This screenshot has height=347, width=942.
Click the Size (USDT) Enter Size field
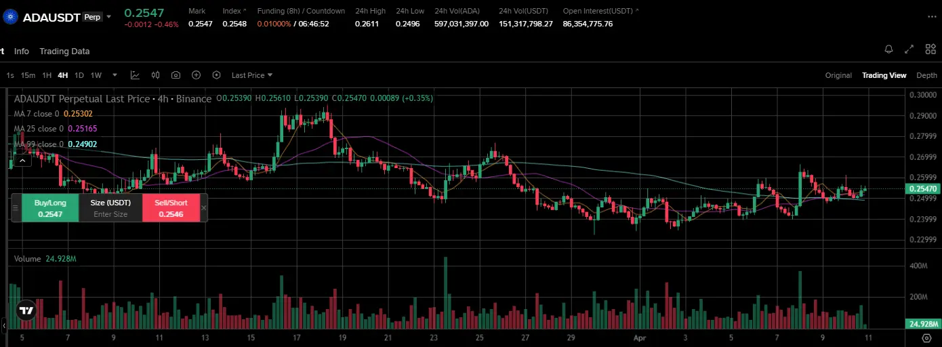click(x=110, y=208)
